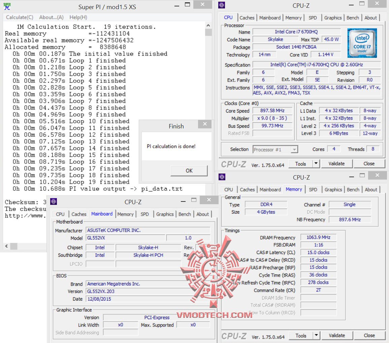Select Memory tab in top CPU-Z window
This screenshot has width=389, height=343.
click(293, 18)
